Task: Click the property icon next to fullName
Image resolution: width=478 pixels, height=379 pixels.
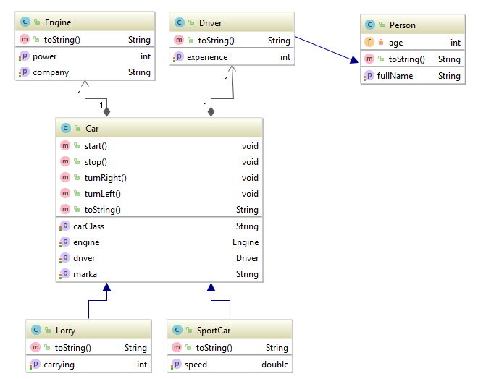Action: (x=369, y=76)
